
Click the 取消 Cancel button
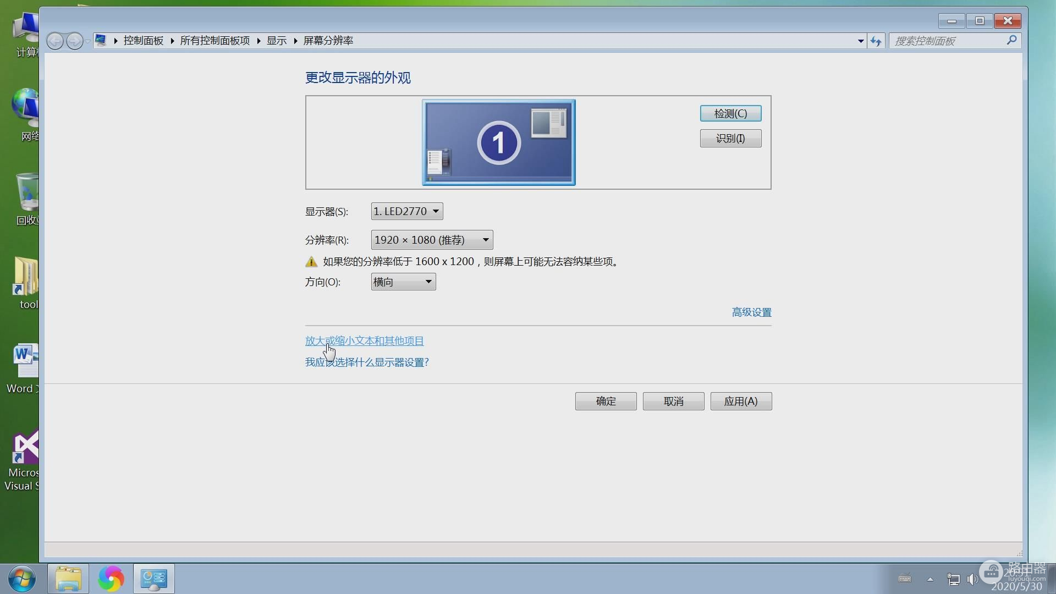coord(673,401)
